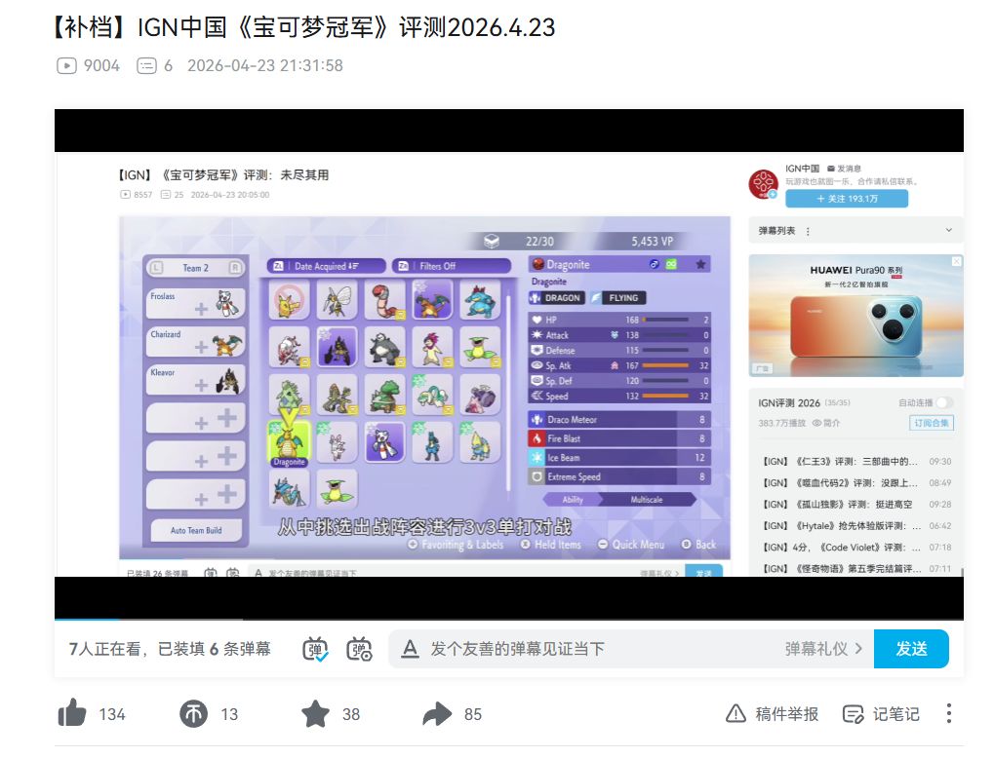Select the highlighted Dragonite box slot
Screen dimensions: 994x758
289,442
